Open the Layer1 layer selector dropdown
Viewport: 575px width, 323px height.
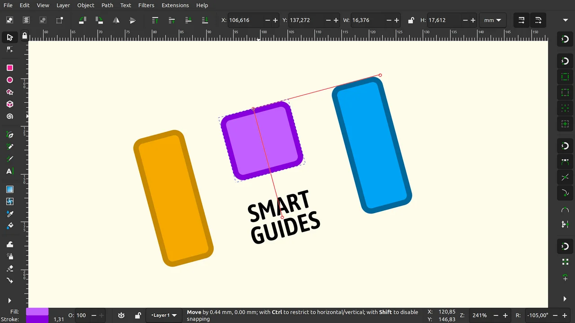click(x=164, y=315)
